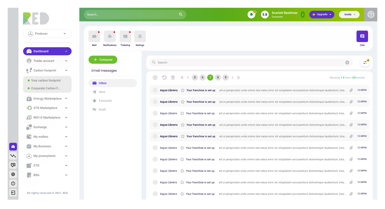Screen dimensions: 385x209
Task: Open the mail Settings sliders icon
Action: pos(140,36)
